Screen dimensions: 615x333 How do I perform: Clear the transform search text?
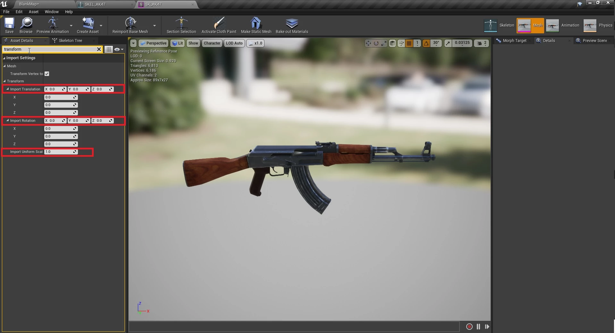click(x=99, y=49)
